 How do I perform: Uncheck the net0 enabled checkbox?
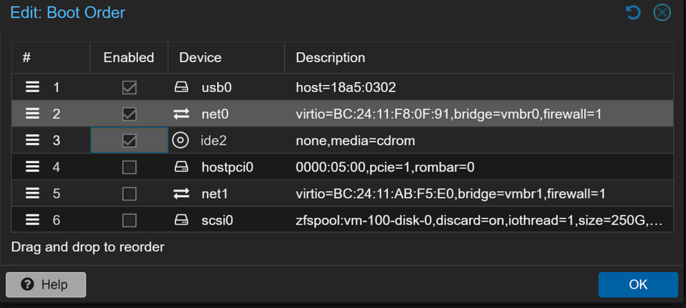point(129,114)
